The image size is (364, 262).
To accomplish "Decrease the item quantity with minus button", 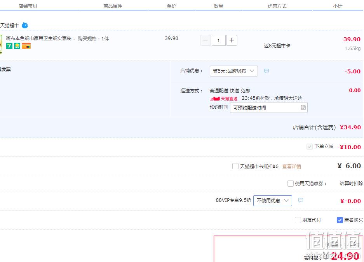I will click(x=206, y=40).
